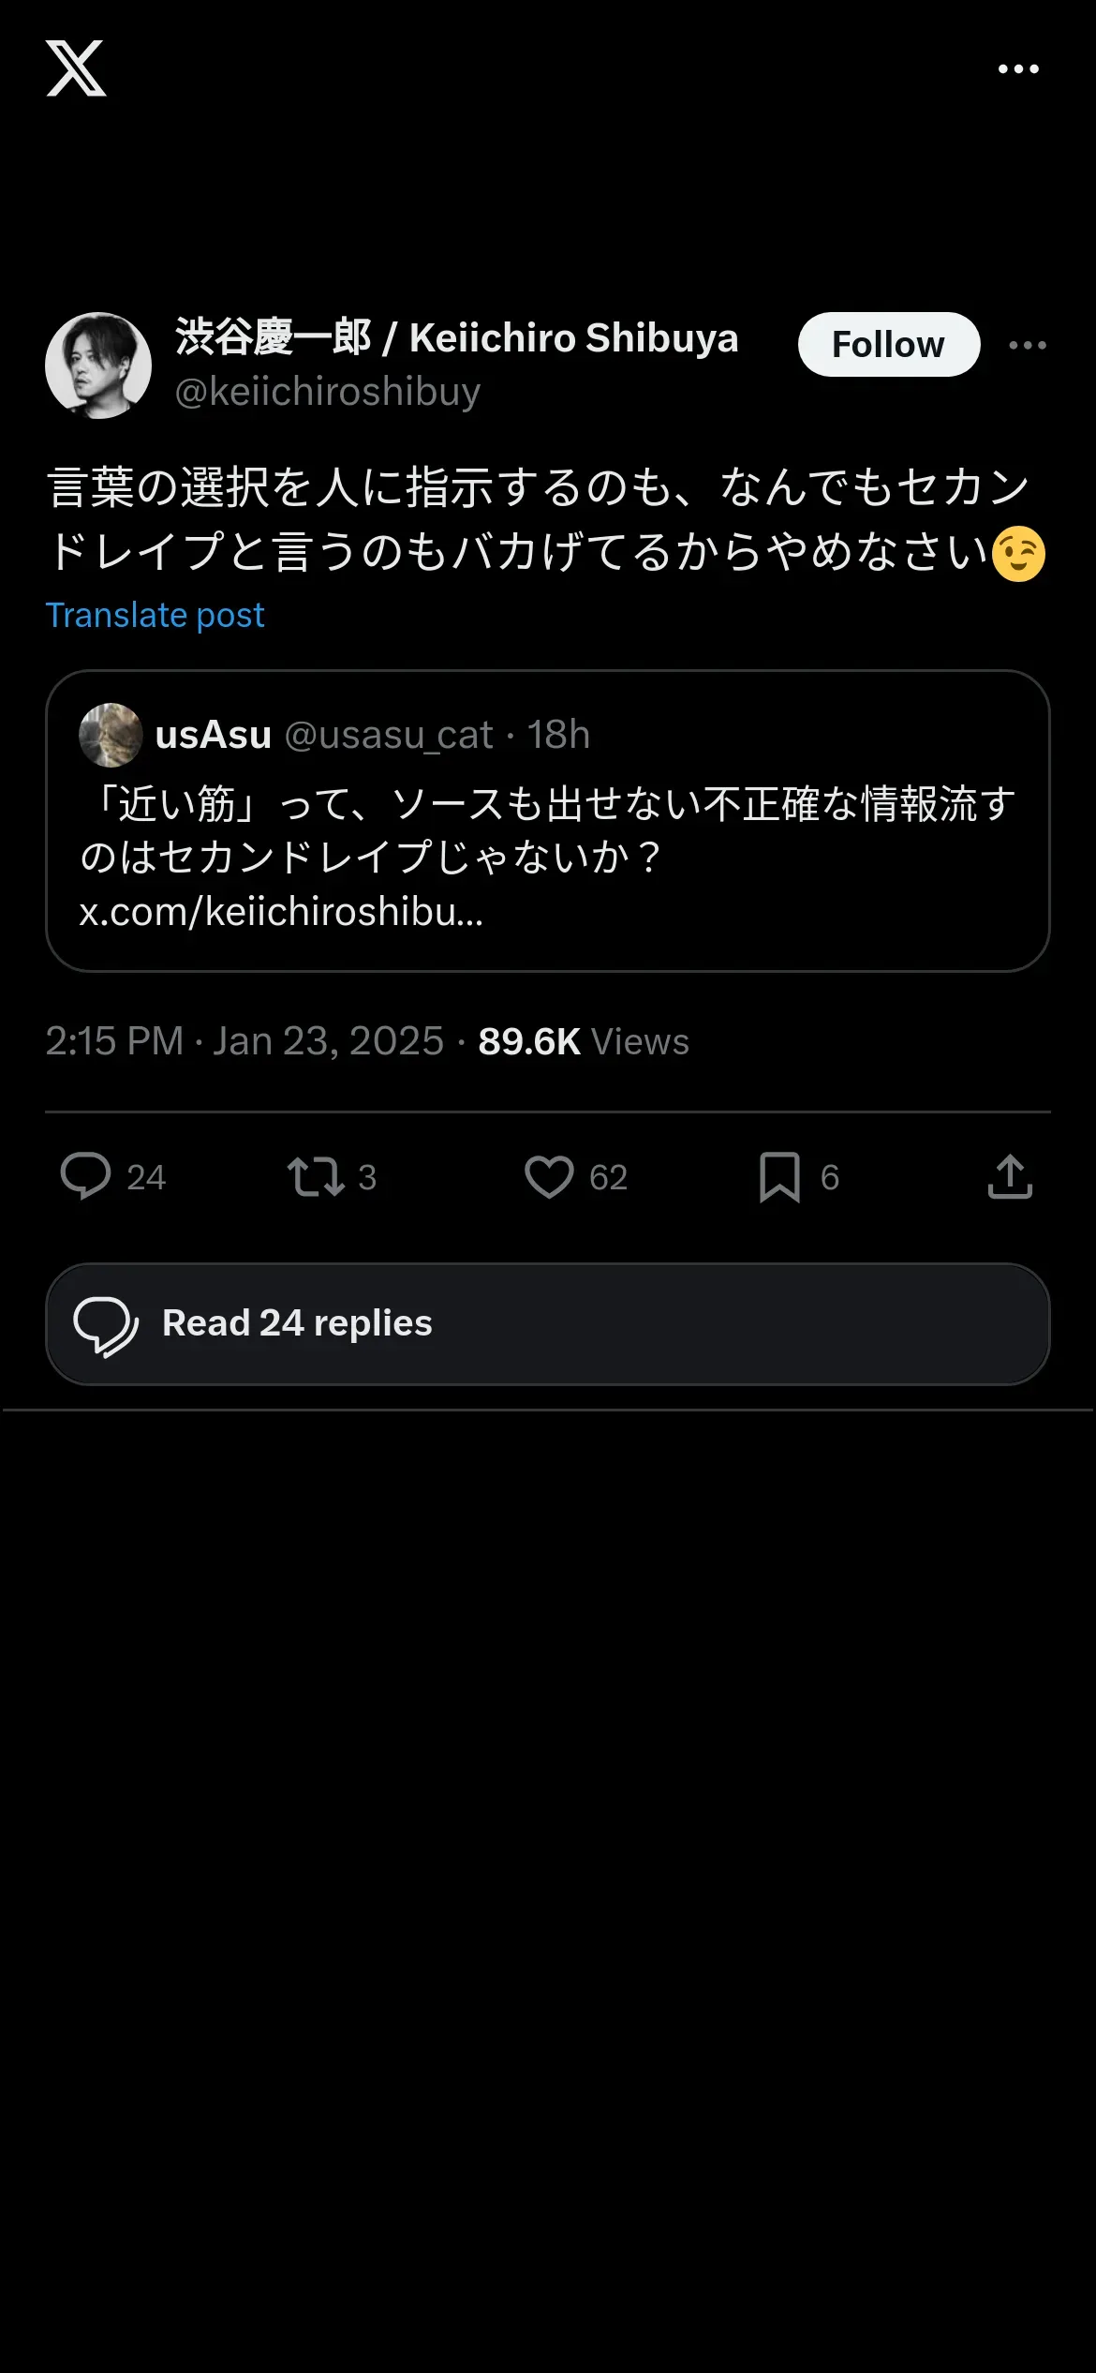The height and width of the screenshot is (2373, 1096).
Task: Open the @keiichiroshibuy handle link
Action: click(328, 392)
